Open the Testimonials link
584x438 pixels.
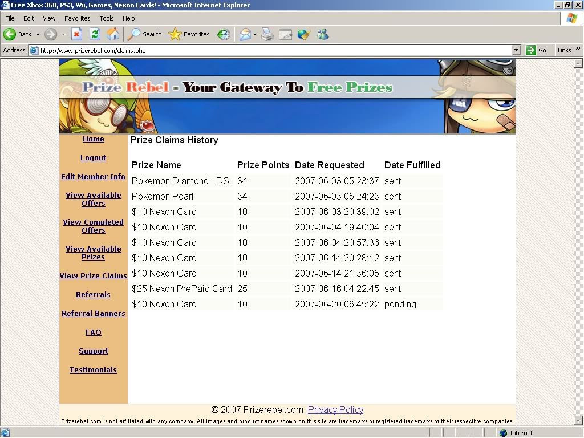[x=93, y=370]
